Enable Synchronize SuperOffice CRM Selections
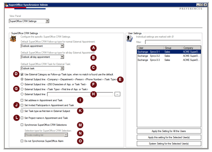212x152 pixels. 22,125
